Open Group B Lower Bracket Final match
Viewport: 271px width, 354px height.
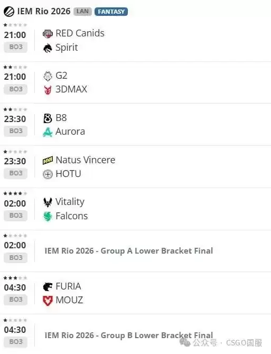[128, 336]
